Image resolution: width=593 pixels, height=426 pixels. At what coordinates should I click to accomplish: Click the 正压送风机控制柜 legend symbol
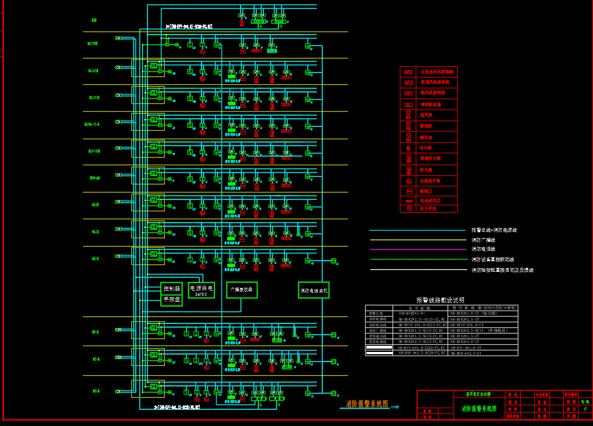(x=409, y=72)
